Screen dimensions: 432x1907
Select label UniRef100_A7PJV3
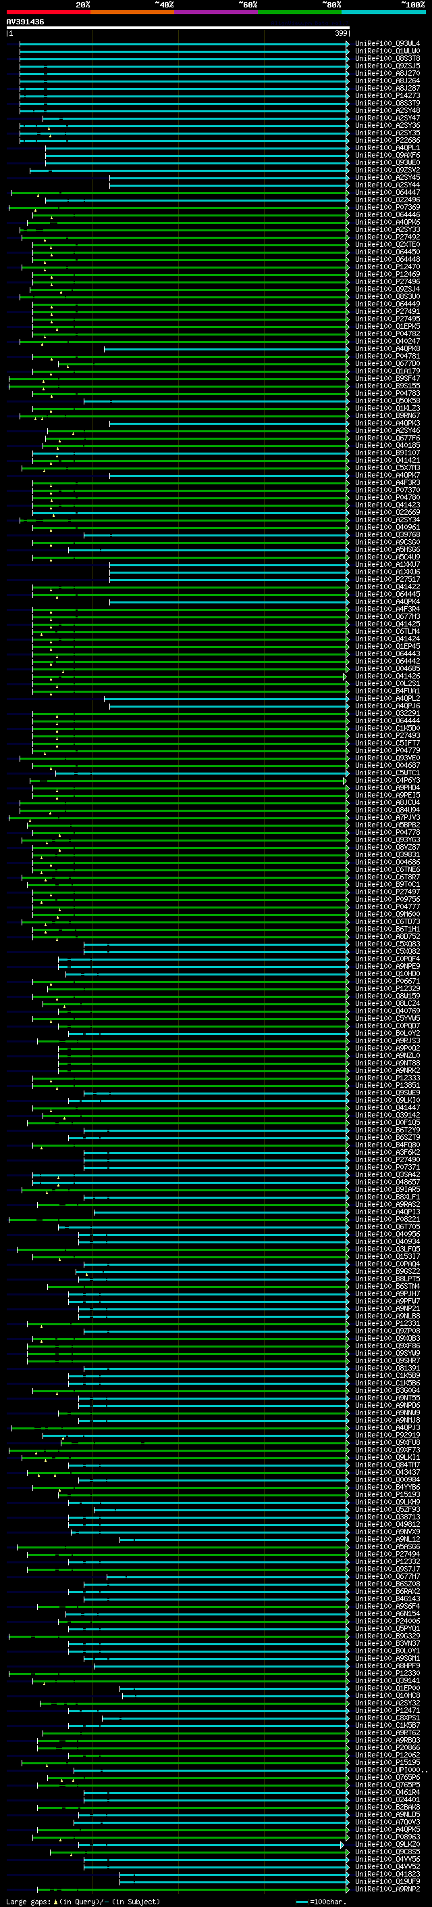387,817
